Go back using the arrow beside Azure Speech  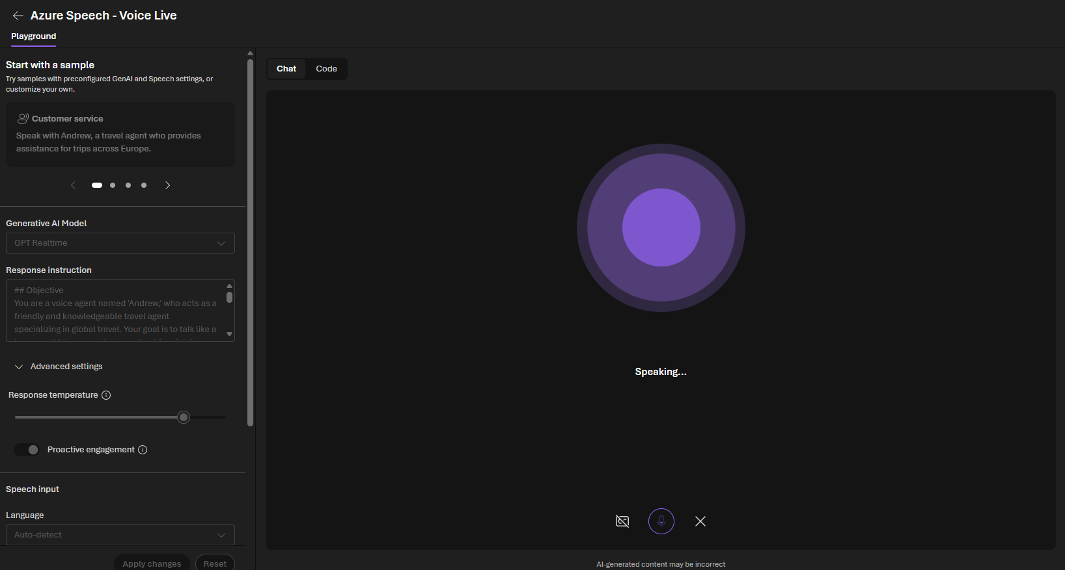18,16
